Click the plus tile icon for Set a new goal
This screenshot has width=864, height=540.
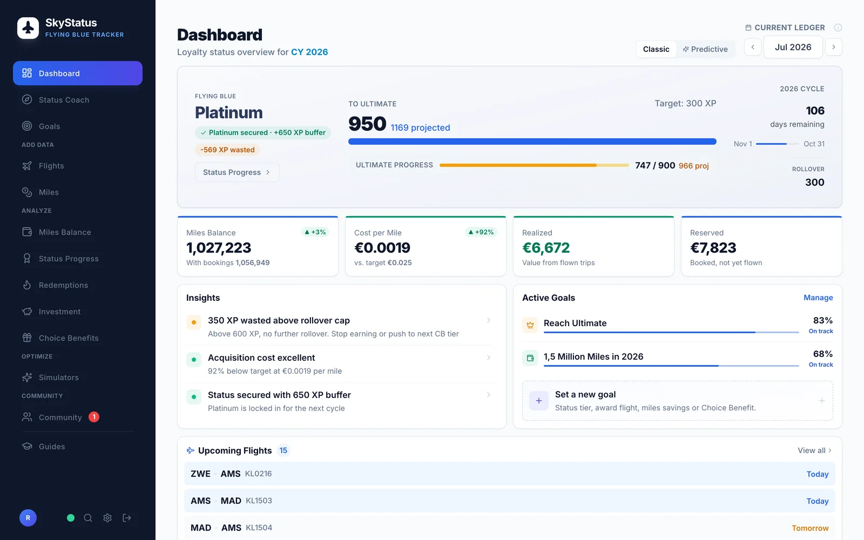click(539, 401)
